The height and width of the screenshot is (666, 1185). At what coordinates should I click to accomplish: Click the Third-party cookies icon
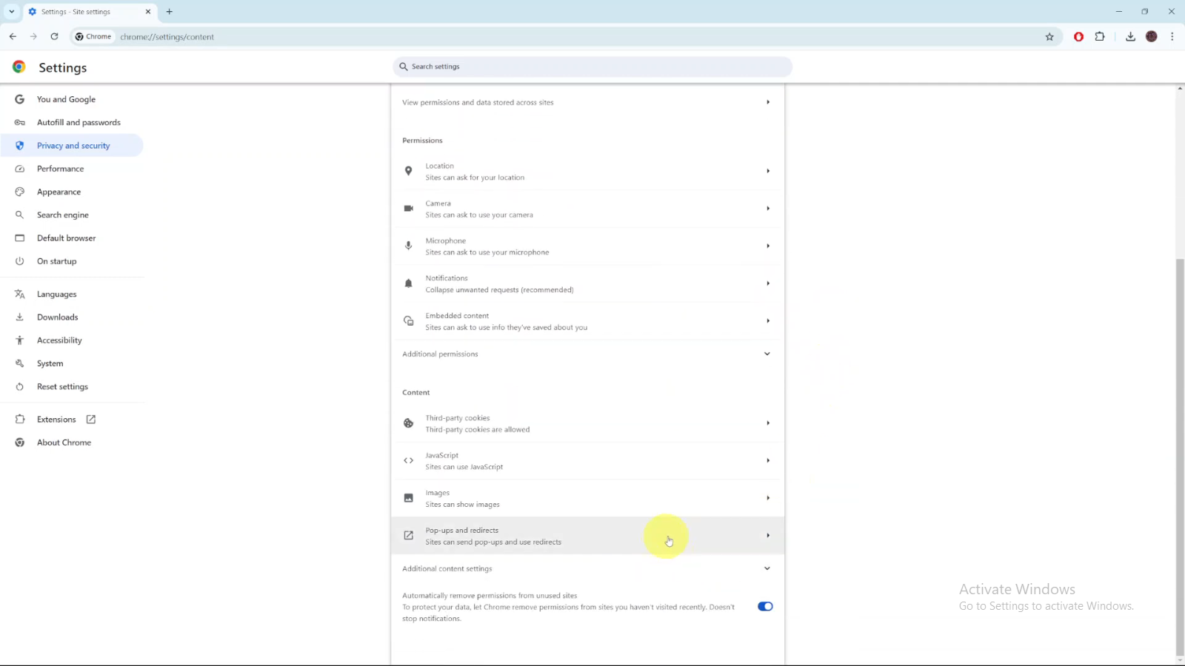pyautogui.click(x=408, y=423)
